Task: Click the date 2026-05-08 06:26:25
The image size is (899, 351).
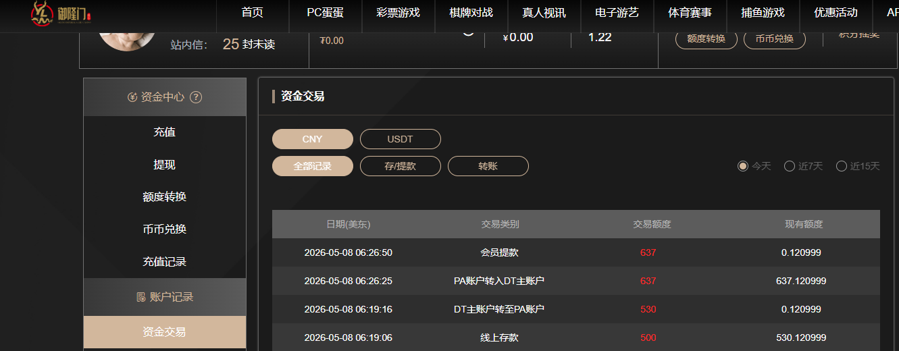Action: point(349,281)
